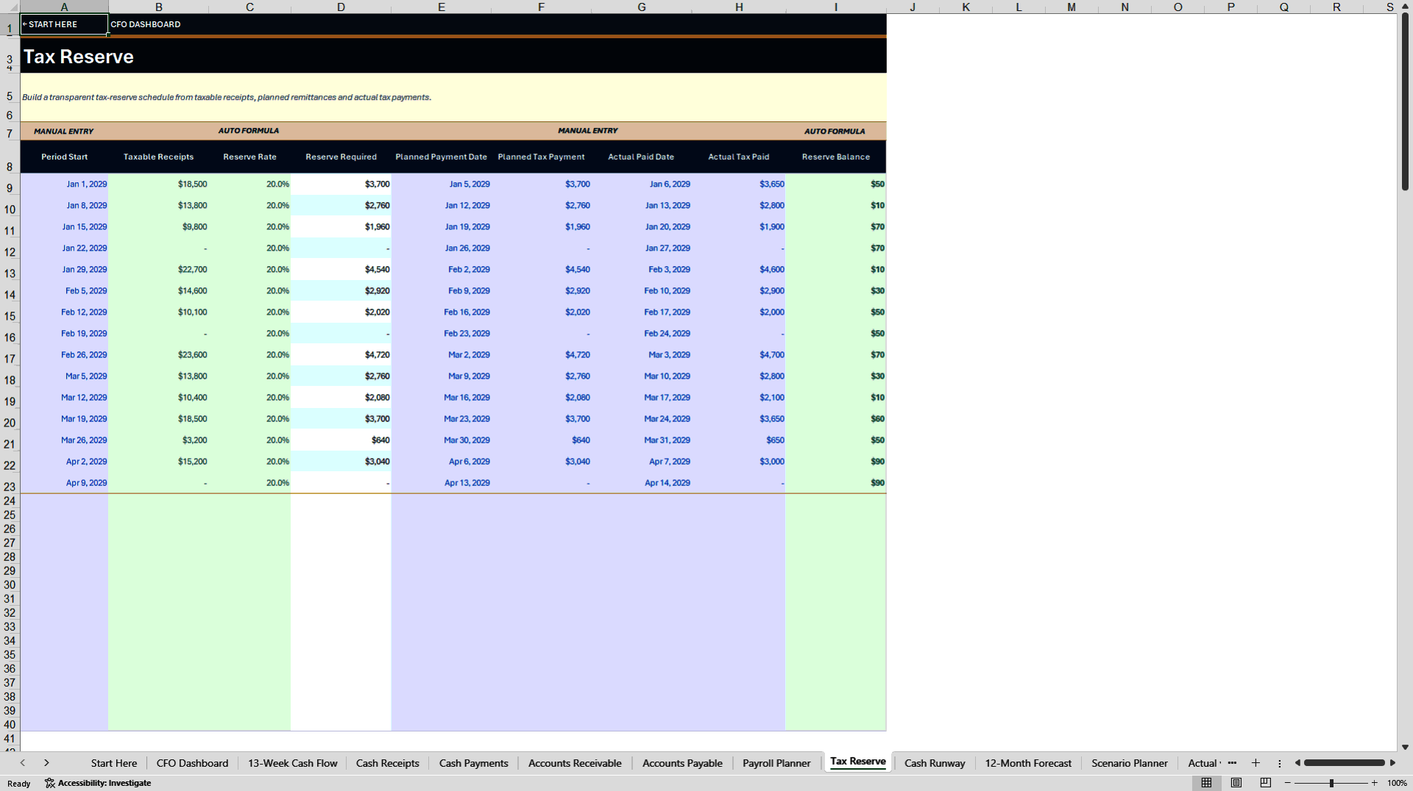Select Reserve Rate cell in Jan 8, 2029 row
1413x791 pixels.
tap(249, 206)
